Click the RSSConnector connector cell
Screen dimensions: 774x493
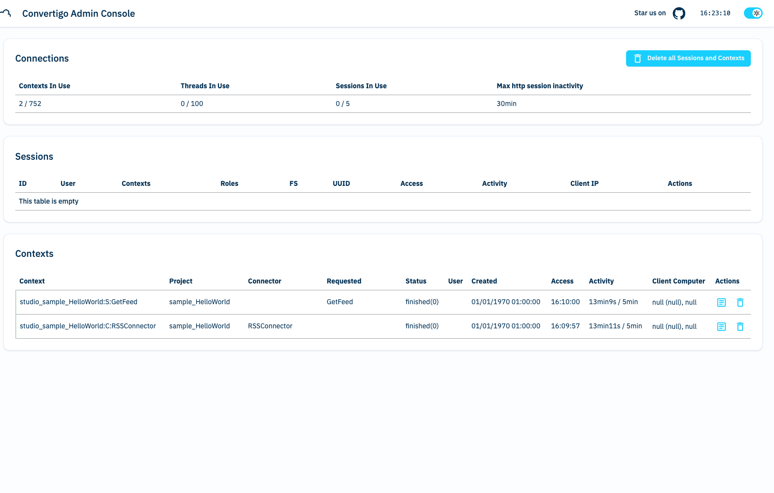tap(270, 326)
